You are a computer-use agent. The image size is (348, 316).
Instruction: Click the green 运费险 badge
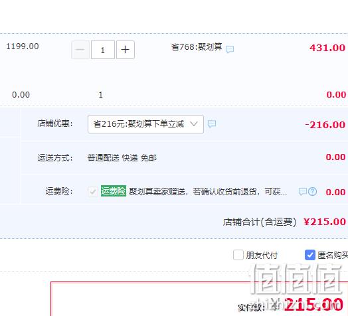(x=114, y=191)
